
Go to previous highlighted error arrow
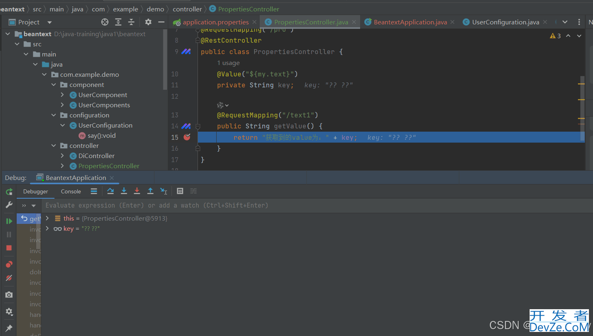pyautogui.click(x=568, y=36)
